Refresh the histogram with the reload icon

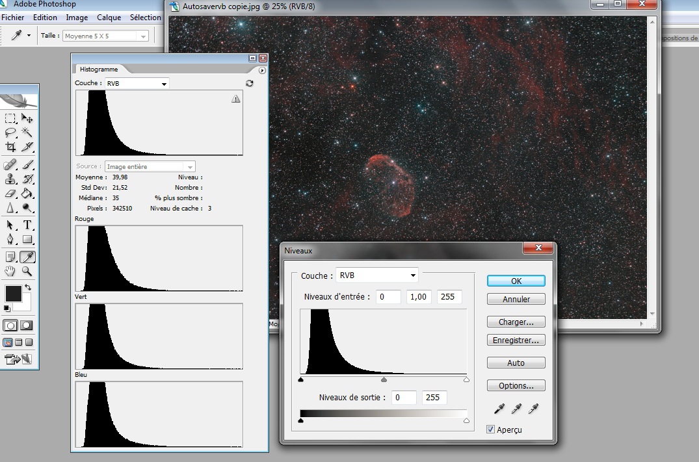pos(249,83)
